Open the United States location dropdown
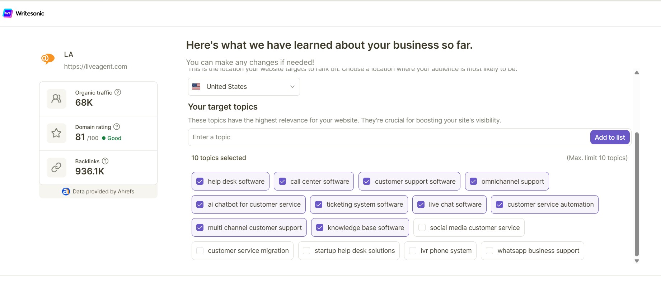The width and height of the screenshot is (661, 284). point(244,86)
